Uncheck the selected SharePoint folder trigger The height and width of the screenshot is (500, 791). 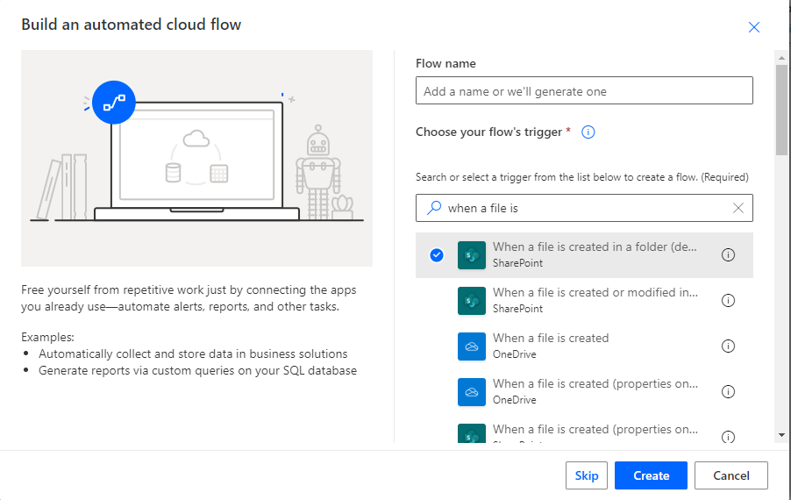click(437, 255)
